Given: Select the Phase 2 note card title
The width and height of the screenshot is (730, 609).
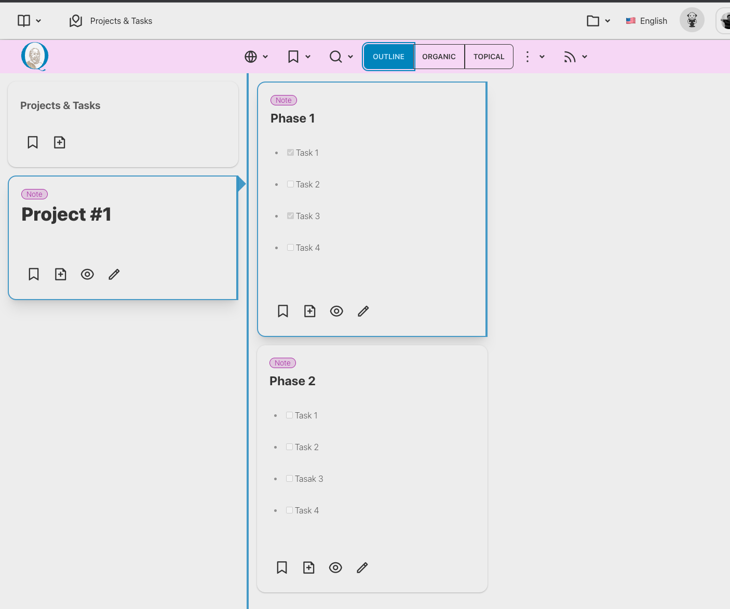Looking at the screenshot, I should [x=292, y=381].
